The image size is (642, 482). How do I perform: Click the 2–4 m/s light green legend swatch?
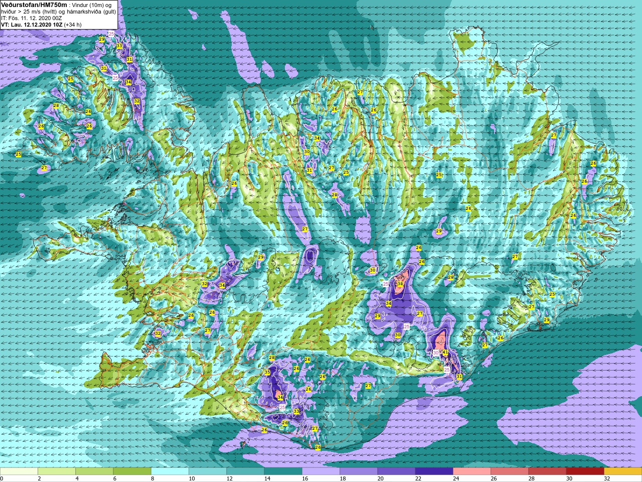pos(57,471)
